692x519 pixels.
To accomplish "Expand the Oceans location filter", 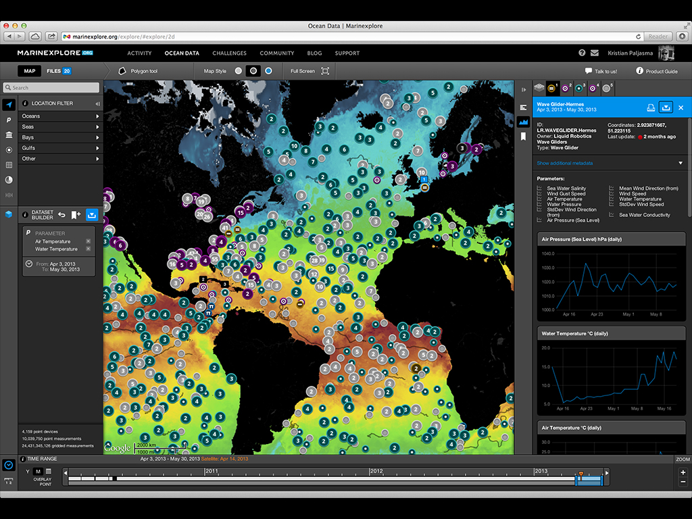I will [60, 116].
